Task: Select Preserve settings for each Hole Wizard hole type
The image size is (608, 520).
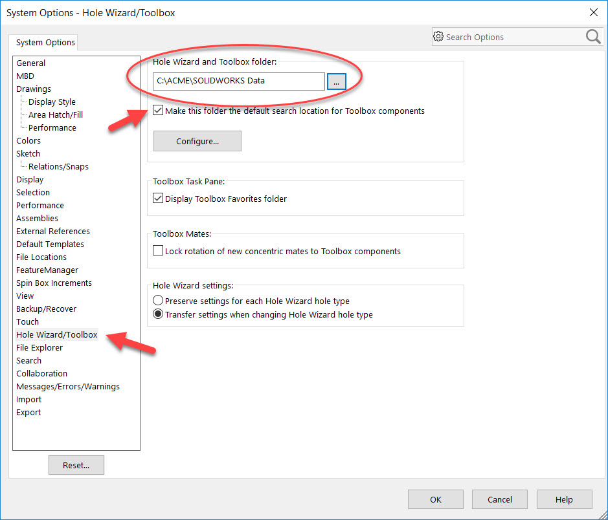Action: [157, 300]
